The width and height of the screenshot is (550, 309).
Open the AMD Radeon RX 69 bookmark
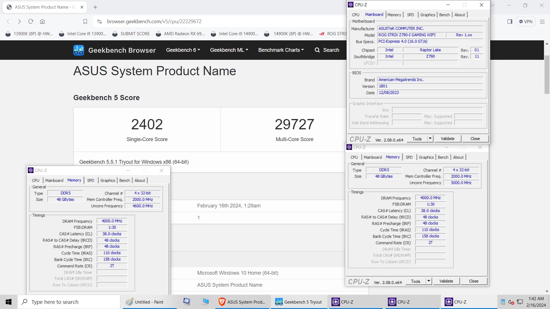[x=180, y=34]
